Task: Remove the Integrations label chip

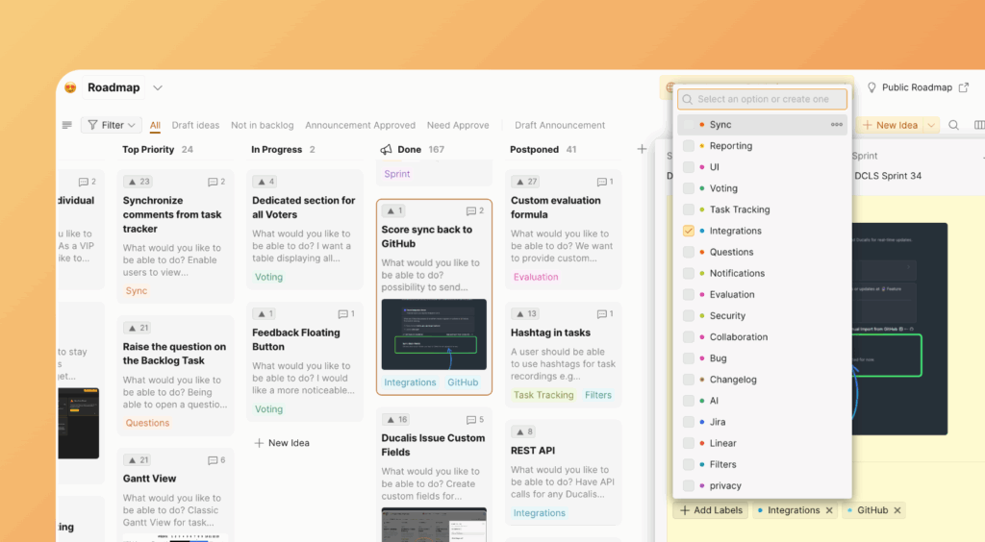Action: (829, 510)
